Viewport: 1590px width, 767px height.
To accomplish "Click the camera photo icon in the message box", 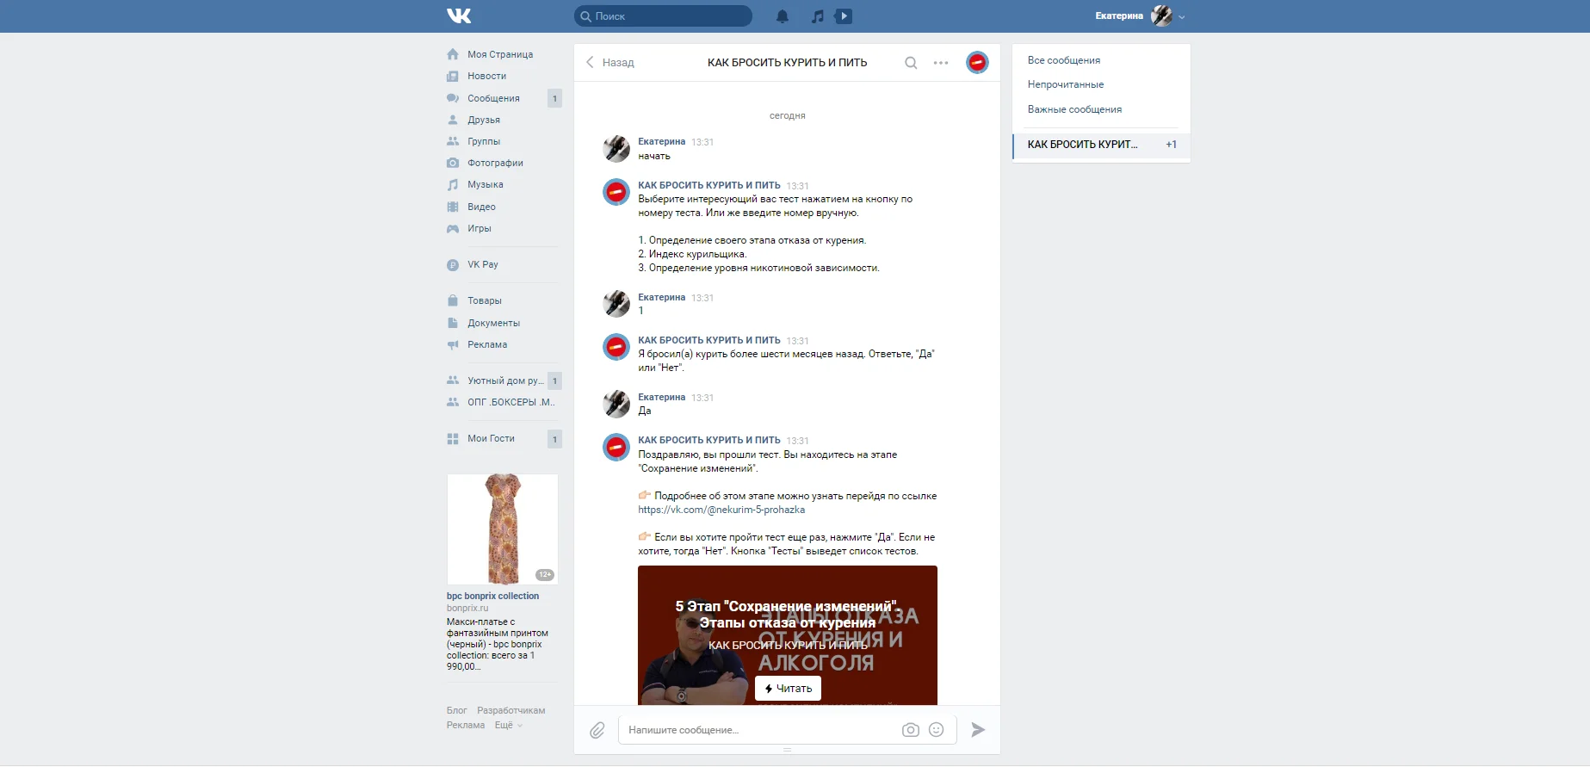I will point(911,730).
